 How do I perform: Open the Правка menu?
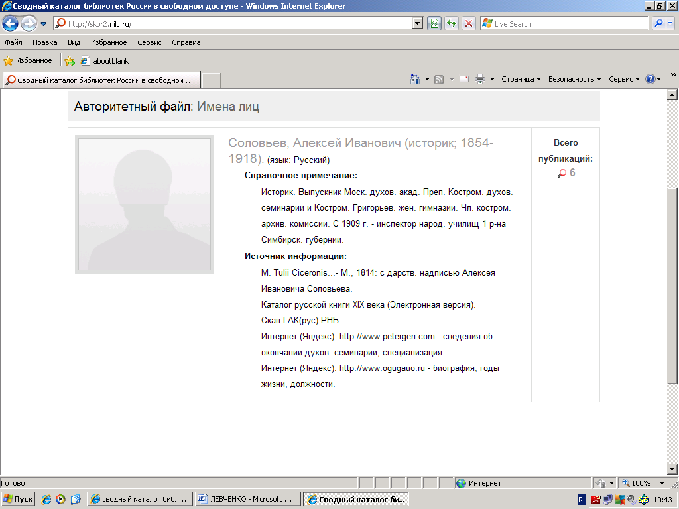pyautogui.click(x=44, y=42)
